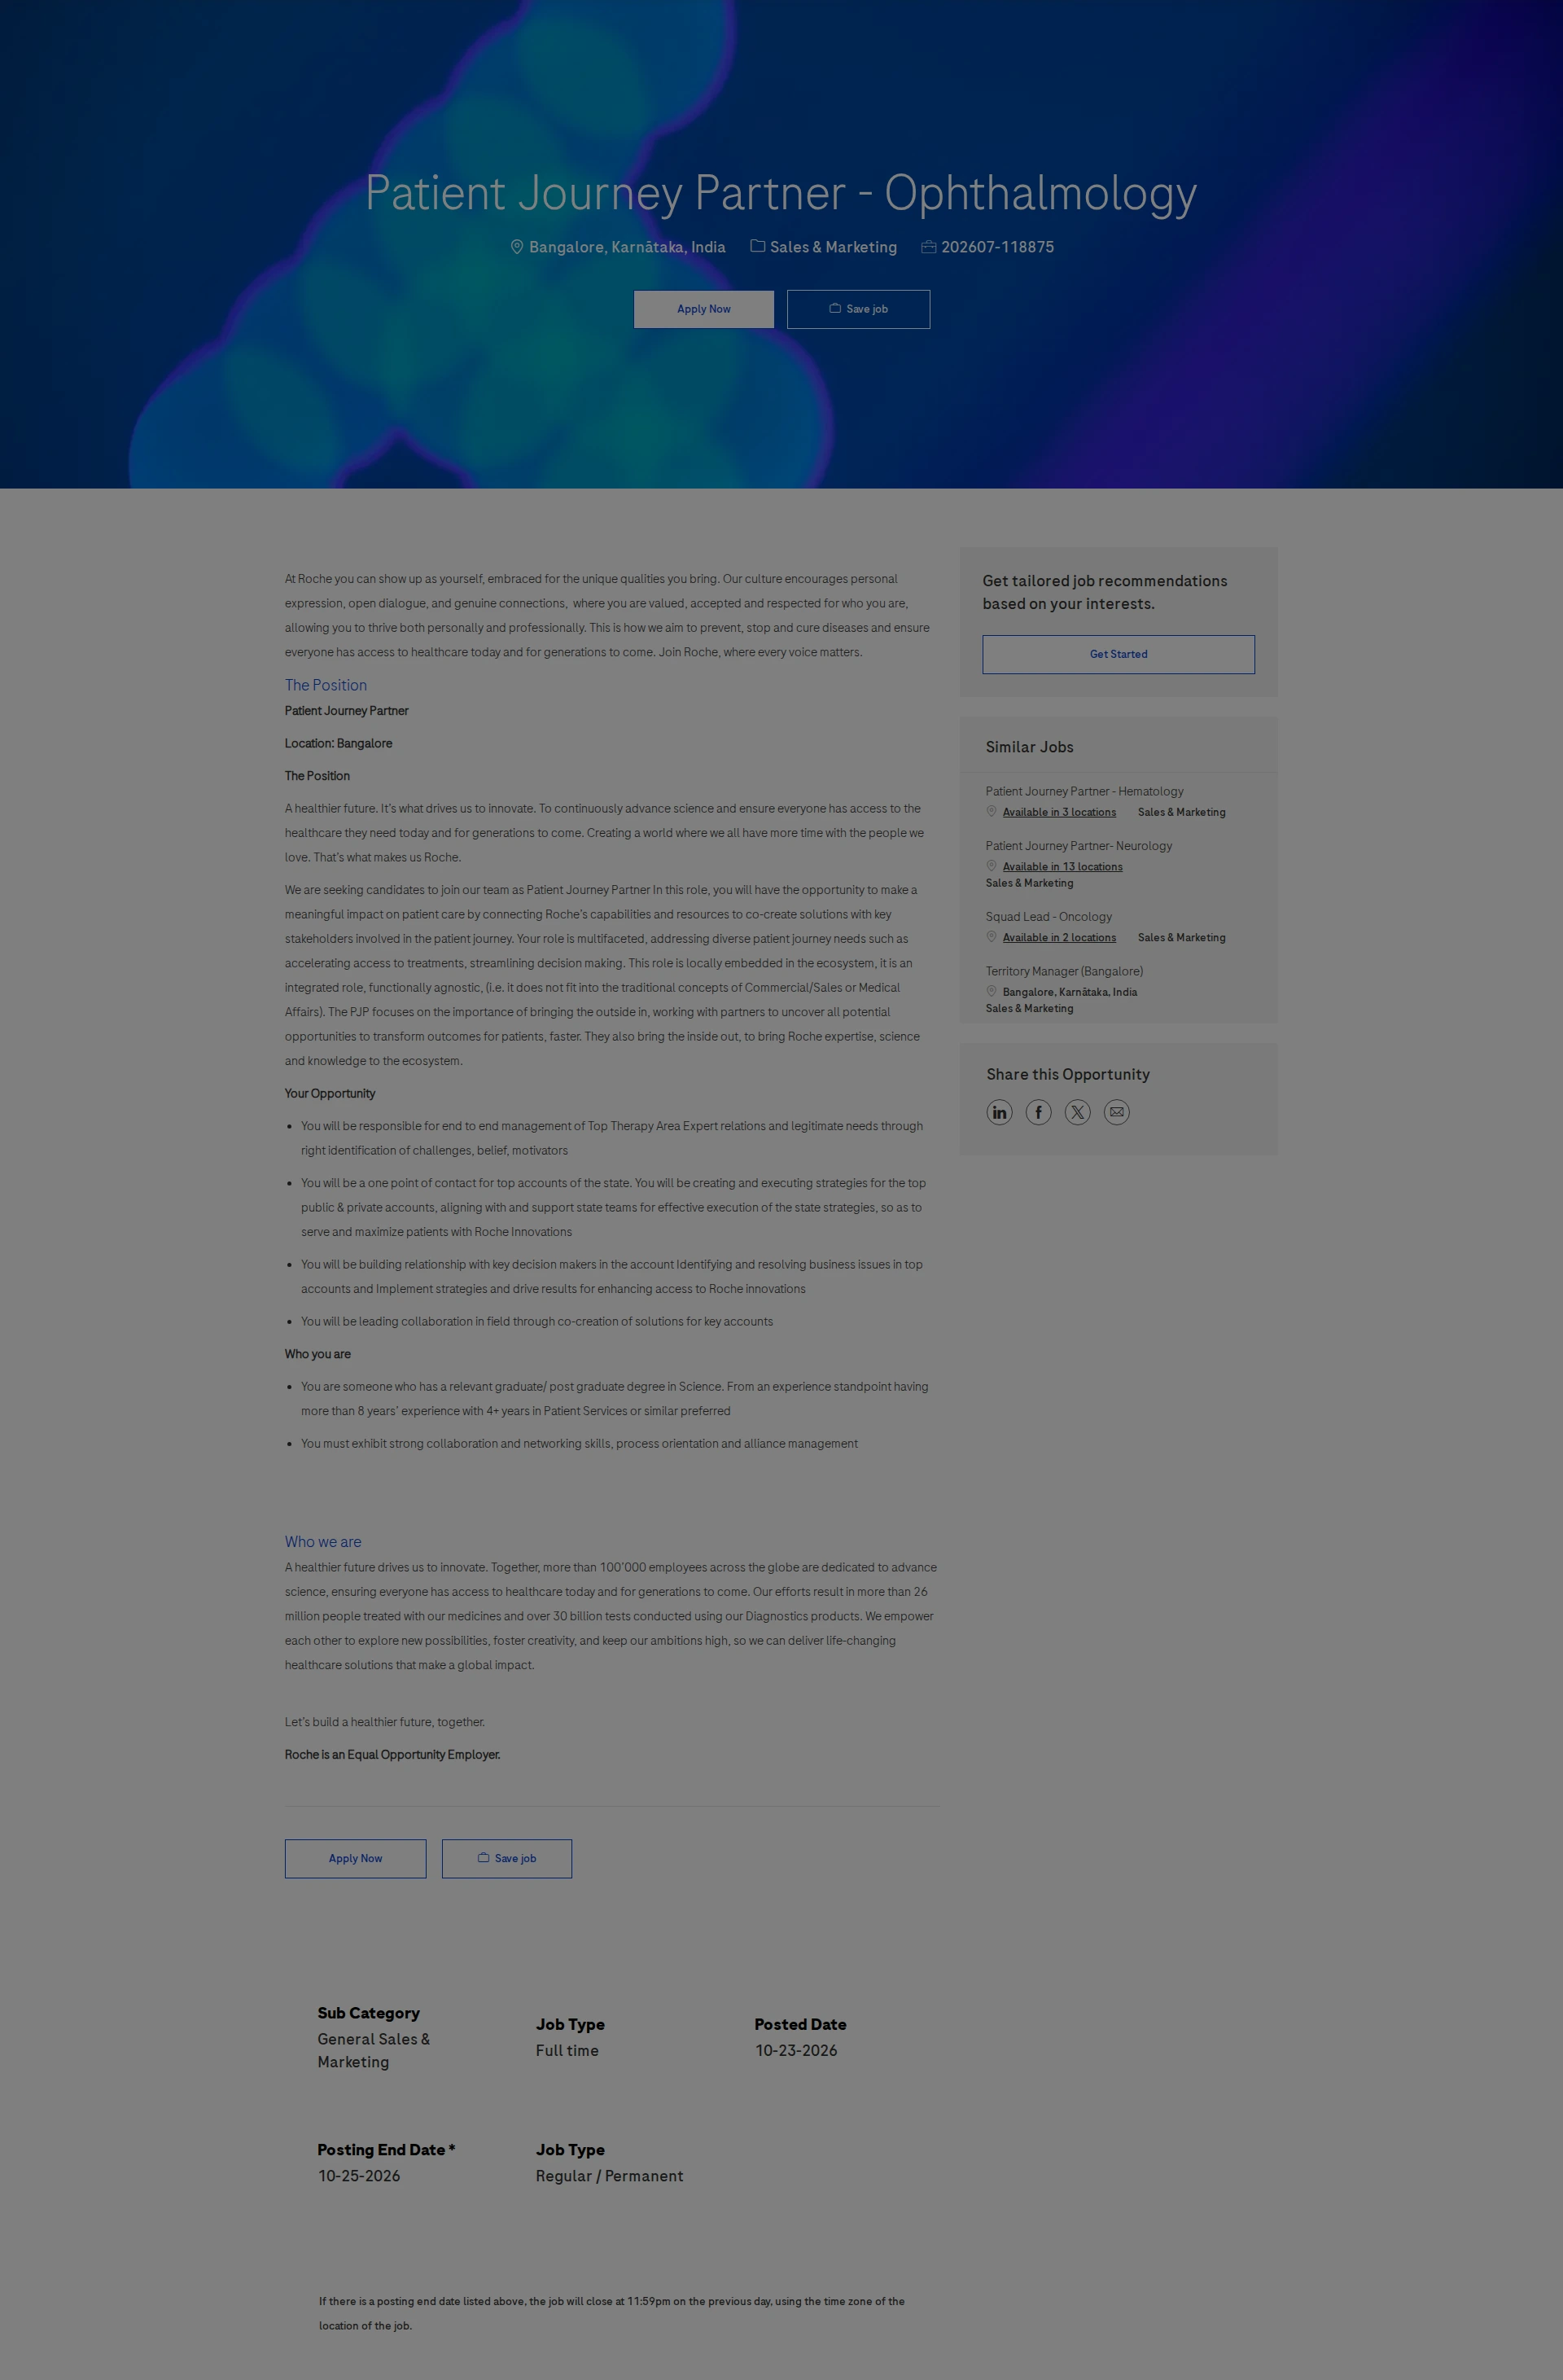
Task: Click the briefcase icon in bottom Save job
Action: coord(483,1857)
